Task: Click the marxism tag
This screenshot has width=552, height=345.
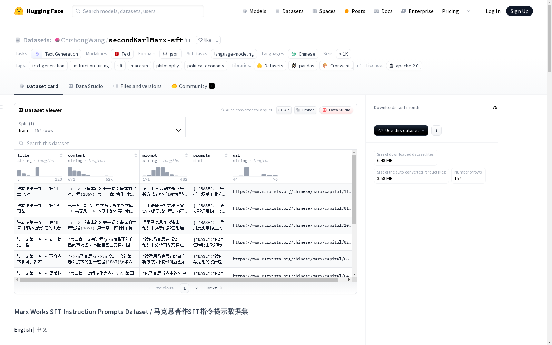Action: click(x=139, y=66)
